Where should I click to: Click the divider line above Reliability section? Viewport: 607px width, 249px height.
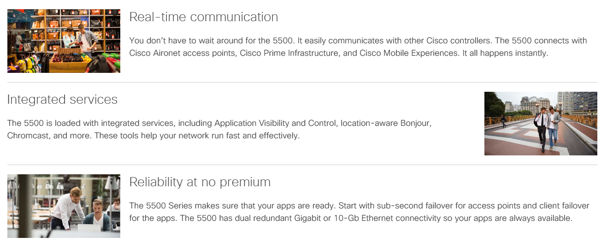[x=302, y=165]
